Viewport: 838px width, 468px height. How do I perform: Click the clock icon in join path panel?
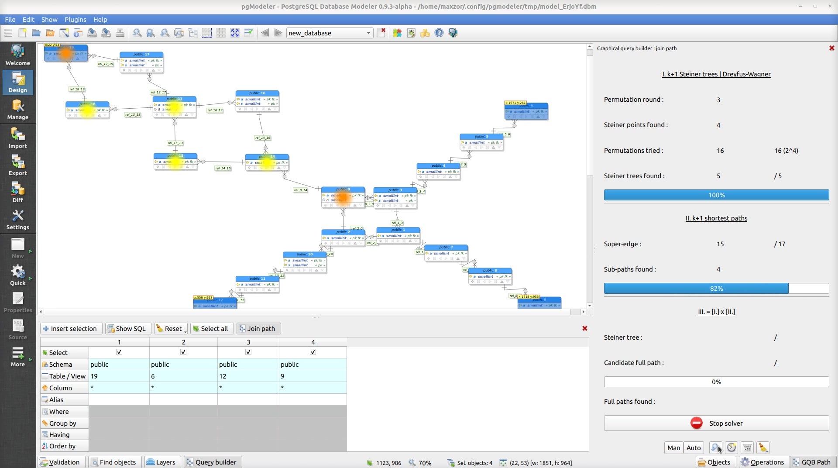click(x=732, y=447)
